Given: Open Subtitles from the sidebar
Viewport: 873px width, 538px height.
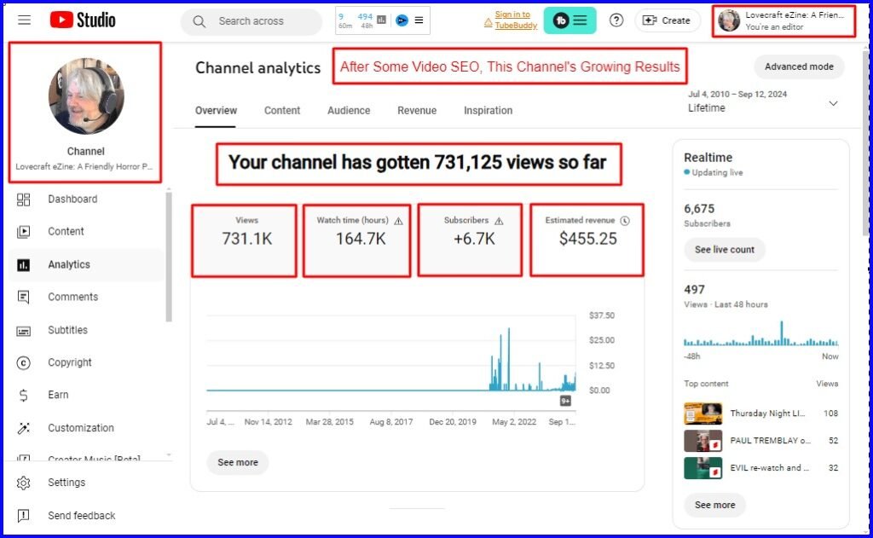Looking at the screenshot, I should tap(67, 330).
